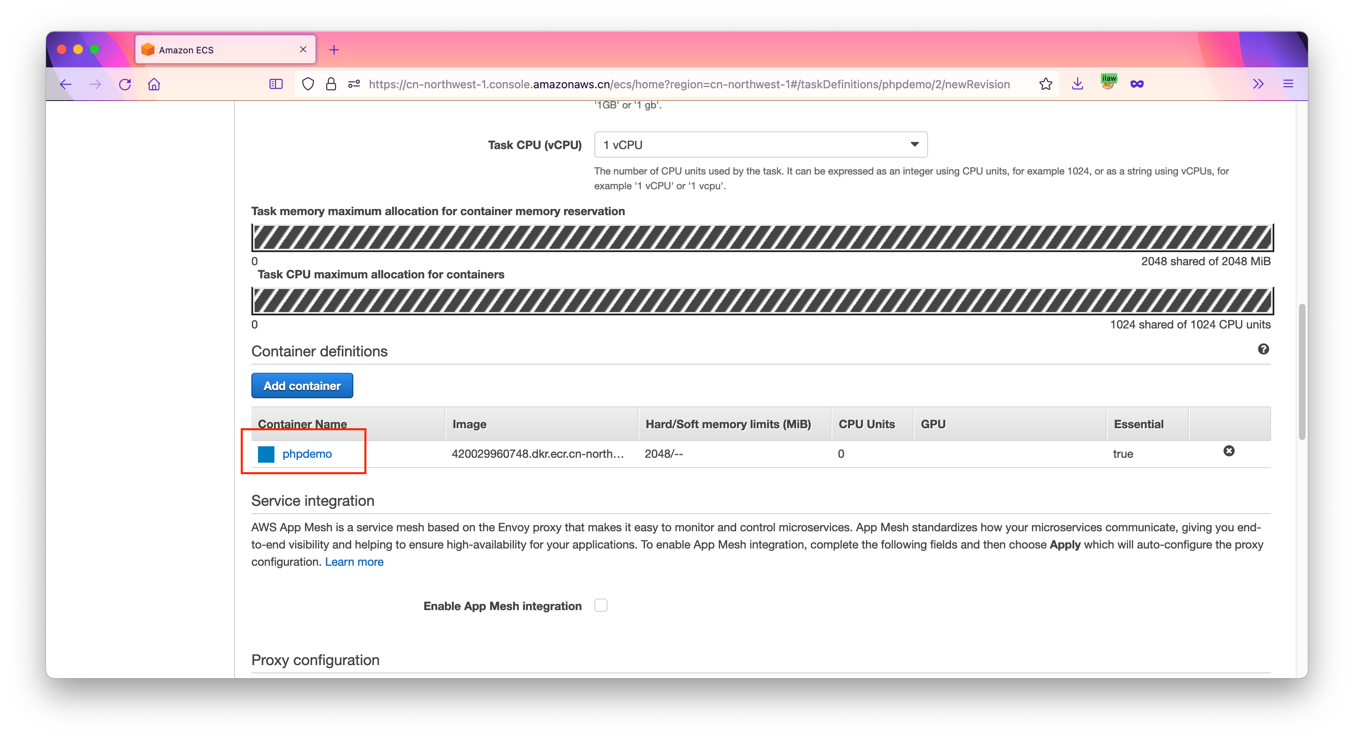Click the browser forward arrow
Screen dimensions: 1354x739
pos(95,84)
